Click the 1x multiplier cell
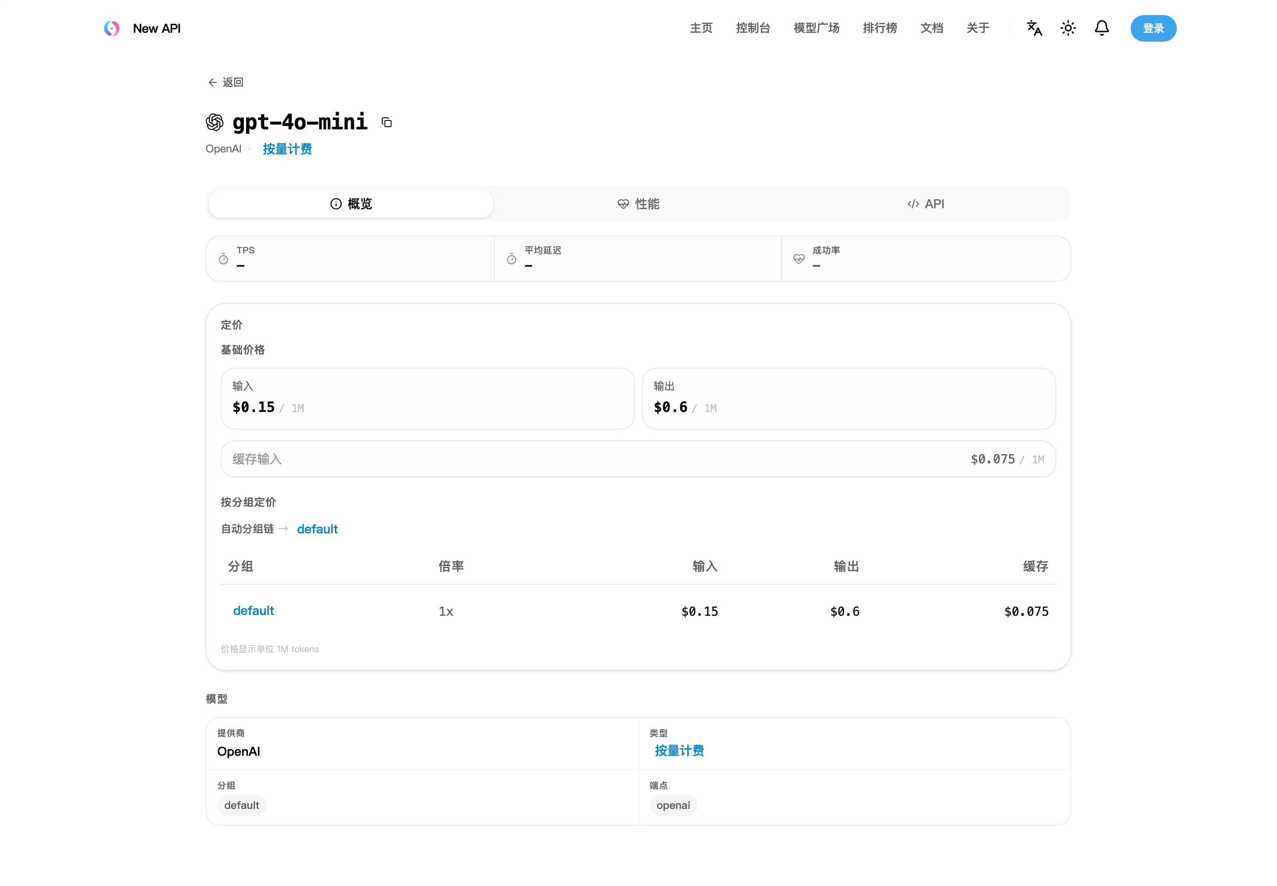Screen dimensions: 1277x886 tap(446, 611)
